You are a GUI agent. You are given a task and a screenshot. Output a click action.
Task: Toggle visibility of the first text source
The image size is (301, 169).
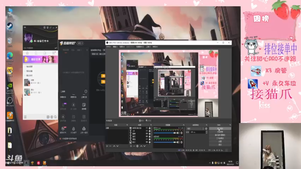[147, 131]
